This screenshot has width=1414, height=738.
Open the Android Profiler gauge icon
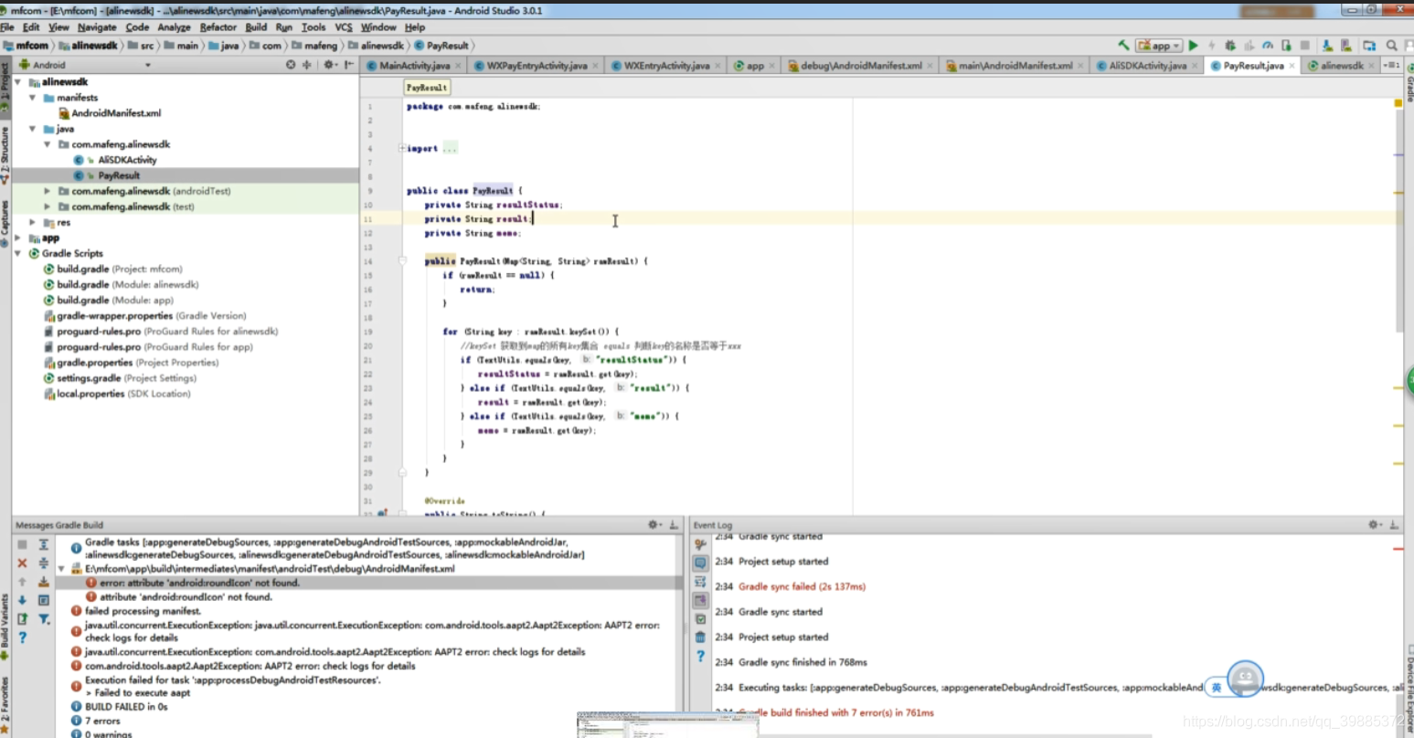click(1268, 45)
